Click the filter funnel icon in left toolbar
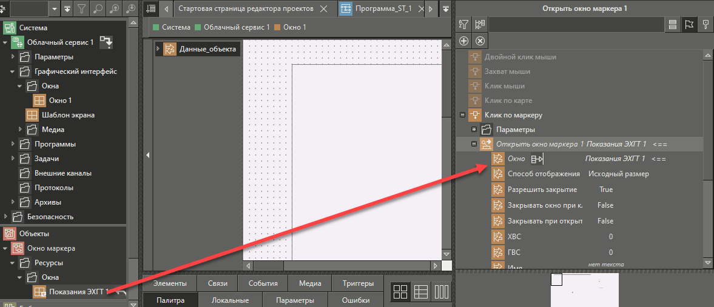The image size is (714, 307). coord(81,8)
